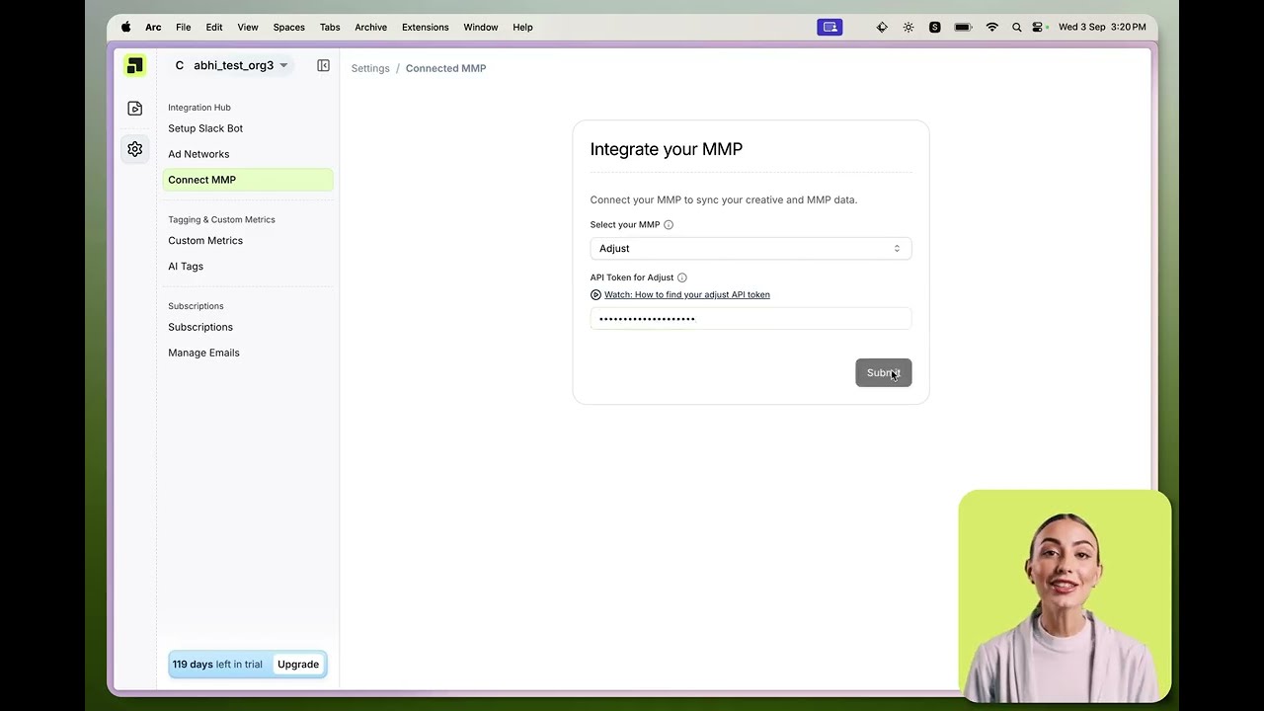Open the Edit menu
Screen dimensions: 1264x711
pyautogui.click(x=214, y=28)
